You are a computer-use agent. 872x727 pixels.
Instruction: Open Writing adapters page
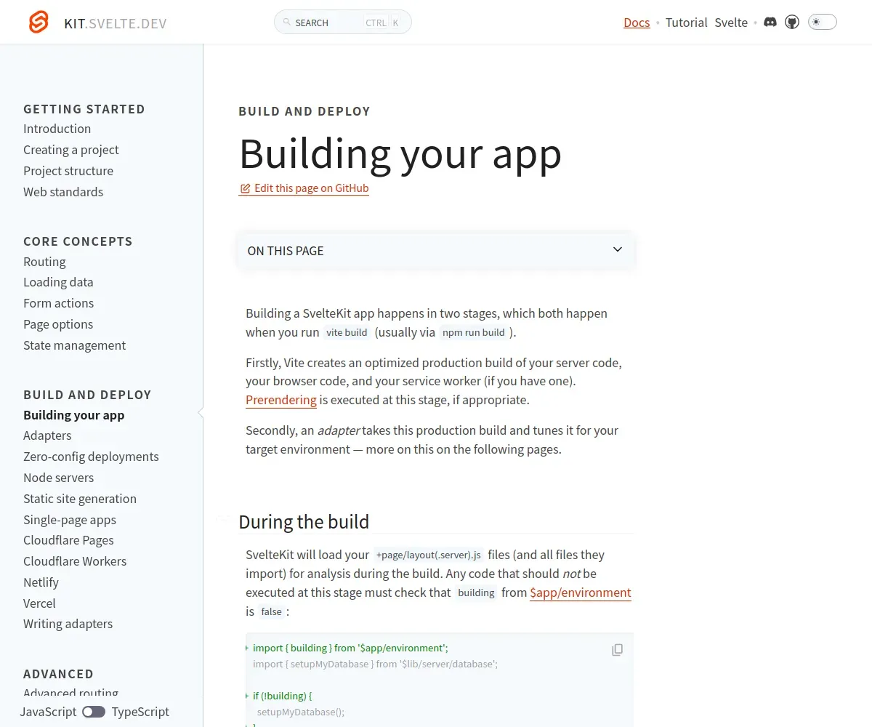tap(68, 624)
